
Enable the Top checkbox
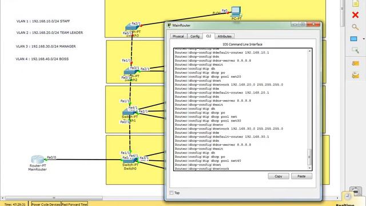pyautogui.click(x=172, y=193)
